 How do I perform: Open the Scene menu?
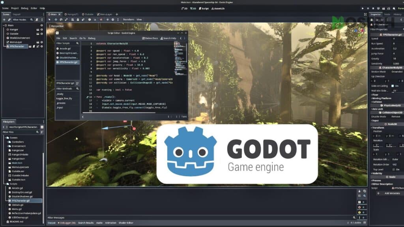point(6,9)
